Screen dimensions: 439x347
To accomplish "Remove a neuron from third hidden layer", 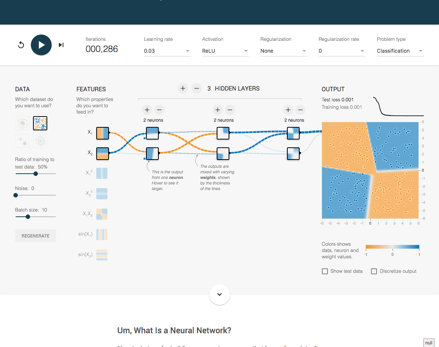I will tap(300, 110).
